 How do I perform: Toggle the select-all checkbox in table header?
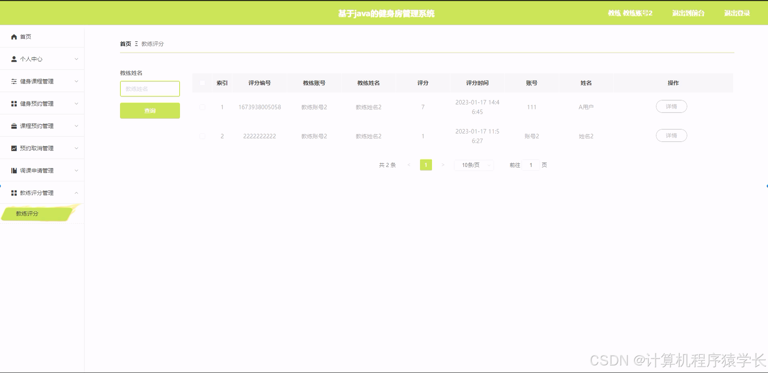pyautogui.click(x=202, y=83)
